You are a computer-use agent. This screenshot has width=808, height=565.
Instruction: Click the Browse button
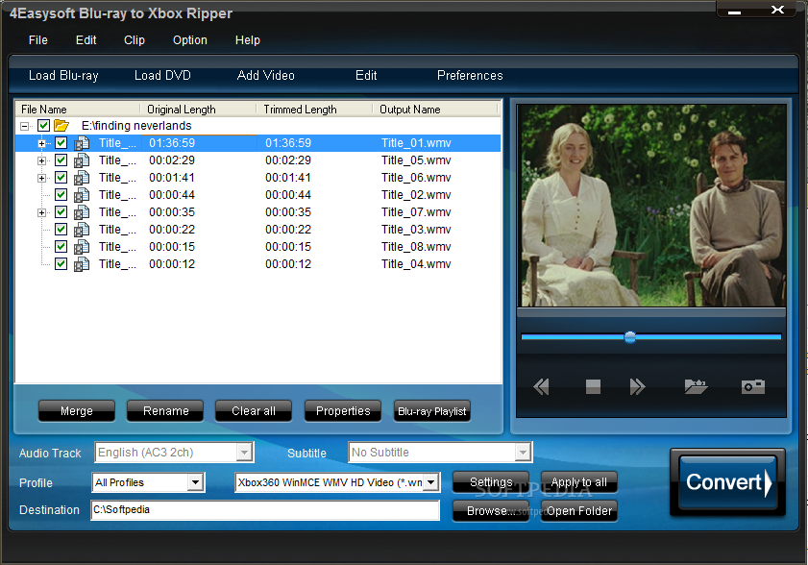491,511
